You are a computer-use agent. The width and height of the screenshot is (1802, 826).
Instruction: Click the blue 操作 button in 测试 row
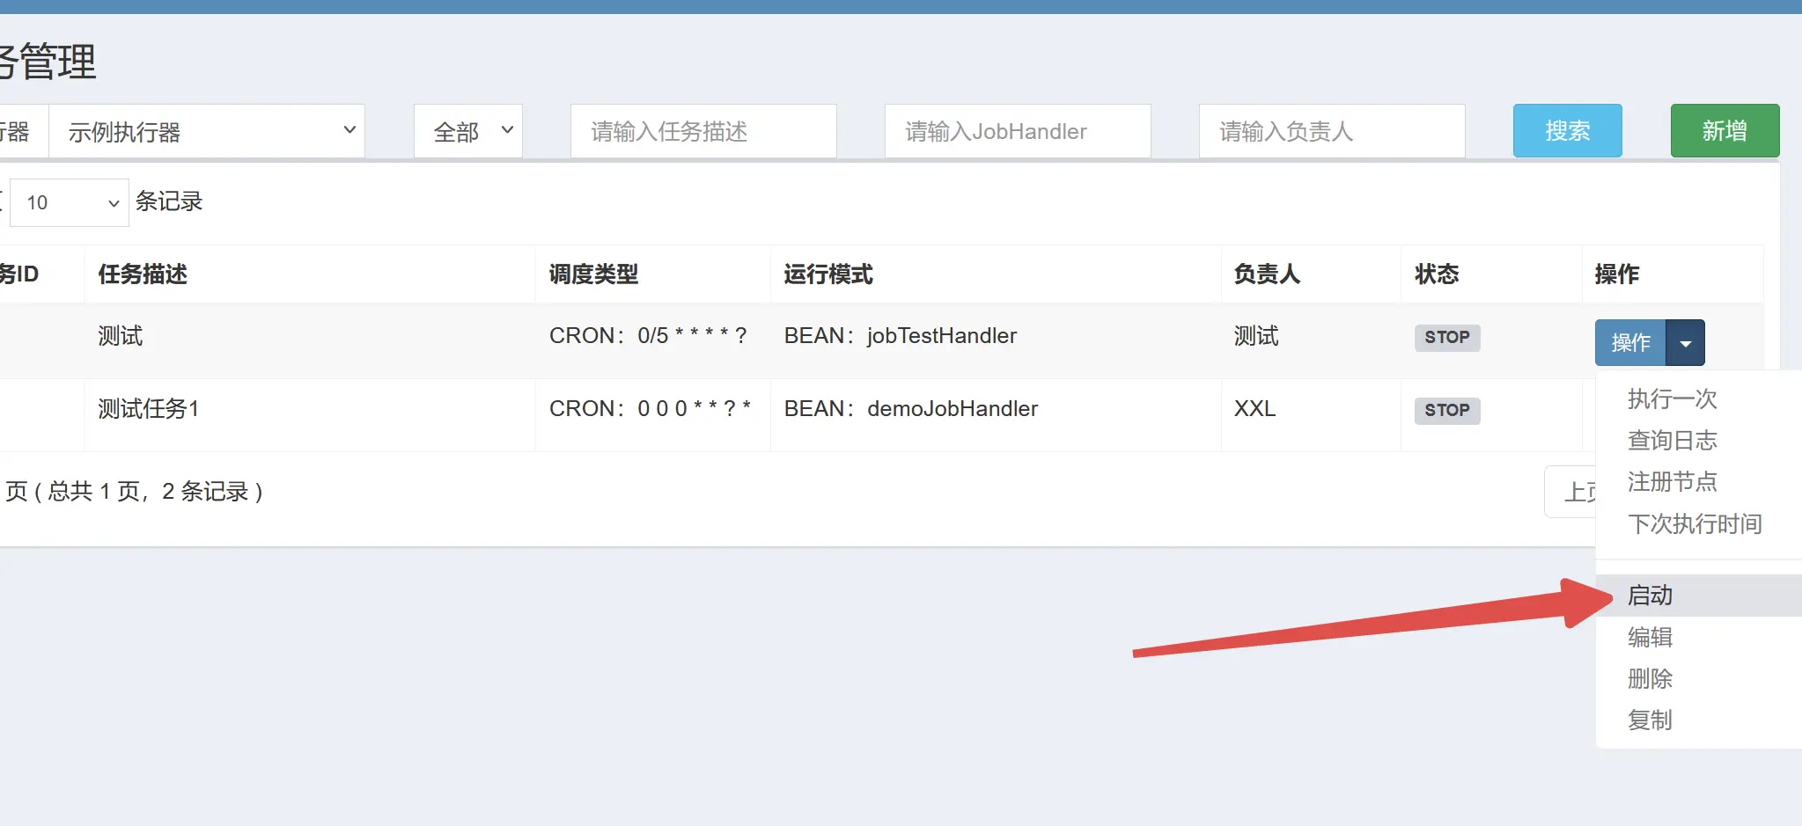coord(1630,342)
